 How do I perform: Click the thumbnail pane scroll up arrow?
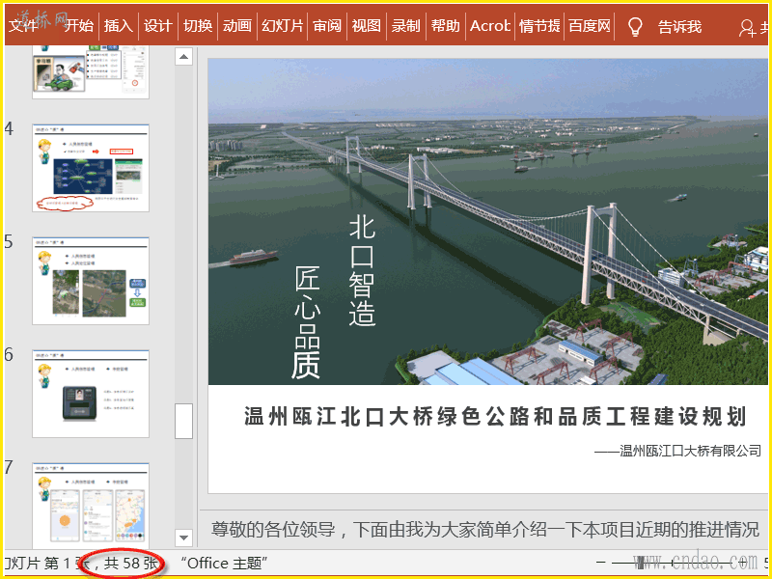coord(183,57)
